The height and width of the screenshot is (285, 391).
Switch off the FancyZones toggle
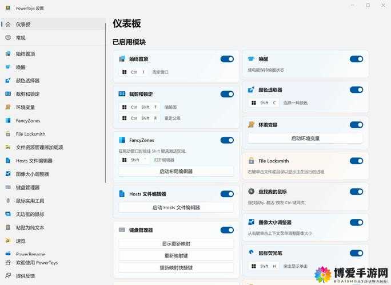(x=227, y=140)
